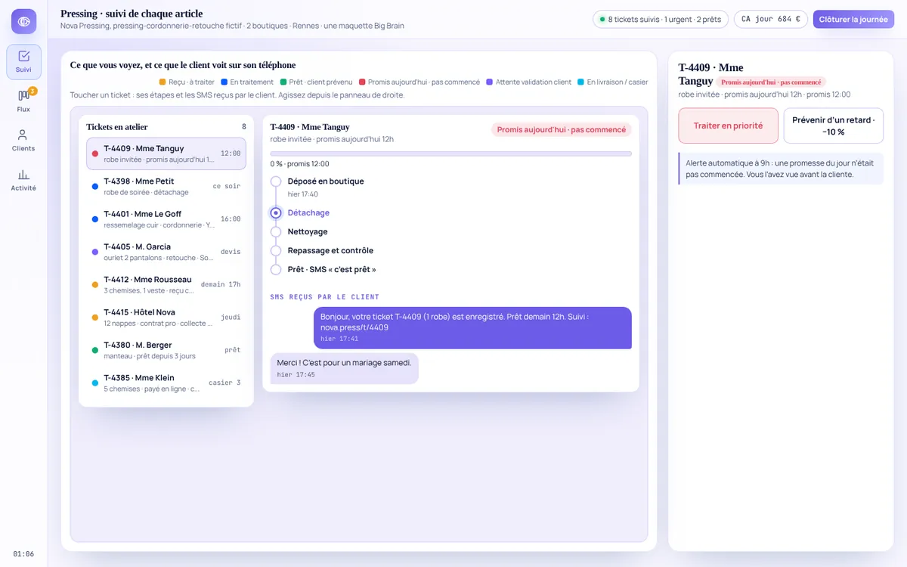Screen dimensions: 907x567
Task: Click the Flux notification badge 3
Action: coord(33,91)
